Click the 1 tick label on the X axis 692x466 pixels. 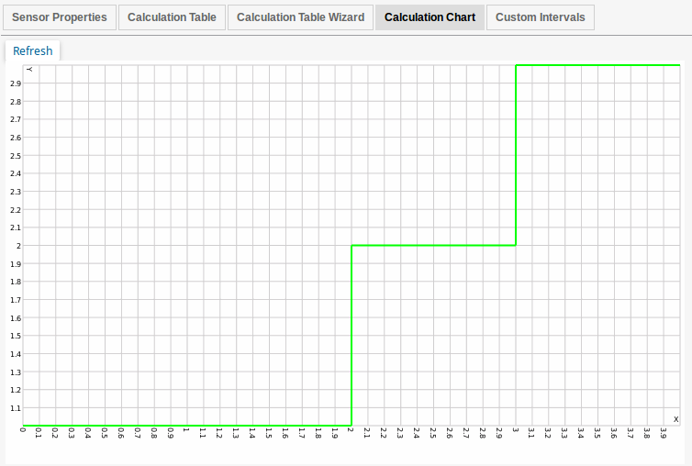187,432
